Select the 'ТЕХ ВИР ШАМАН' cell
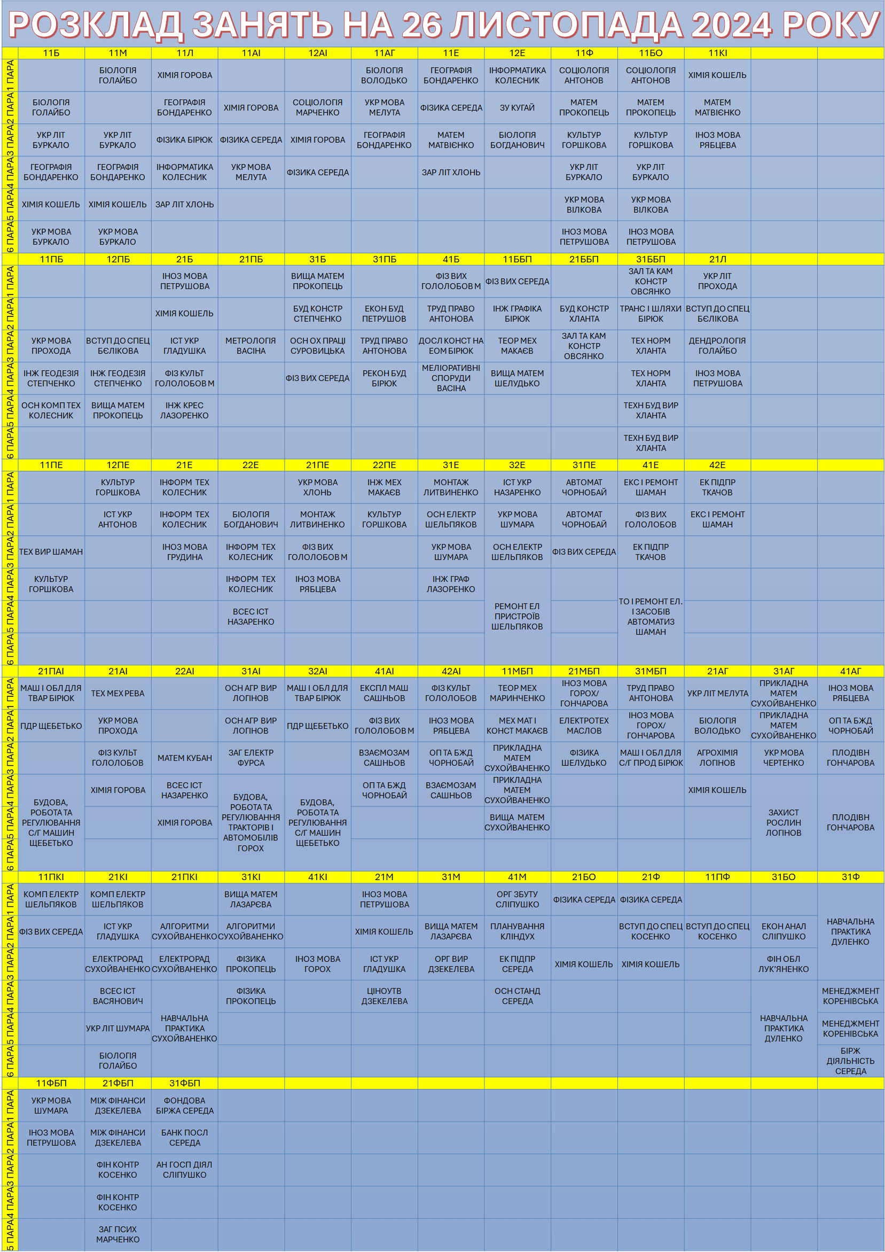The image size is (885, 1252). 51,552
